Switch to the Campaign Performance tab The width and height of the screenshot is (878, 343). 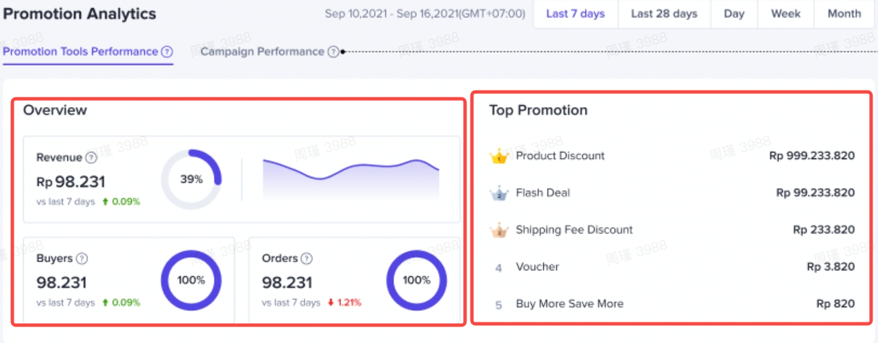pos(262,52)
